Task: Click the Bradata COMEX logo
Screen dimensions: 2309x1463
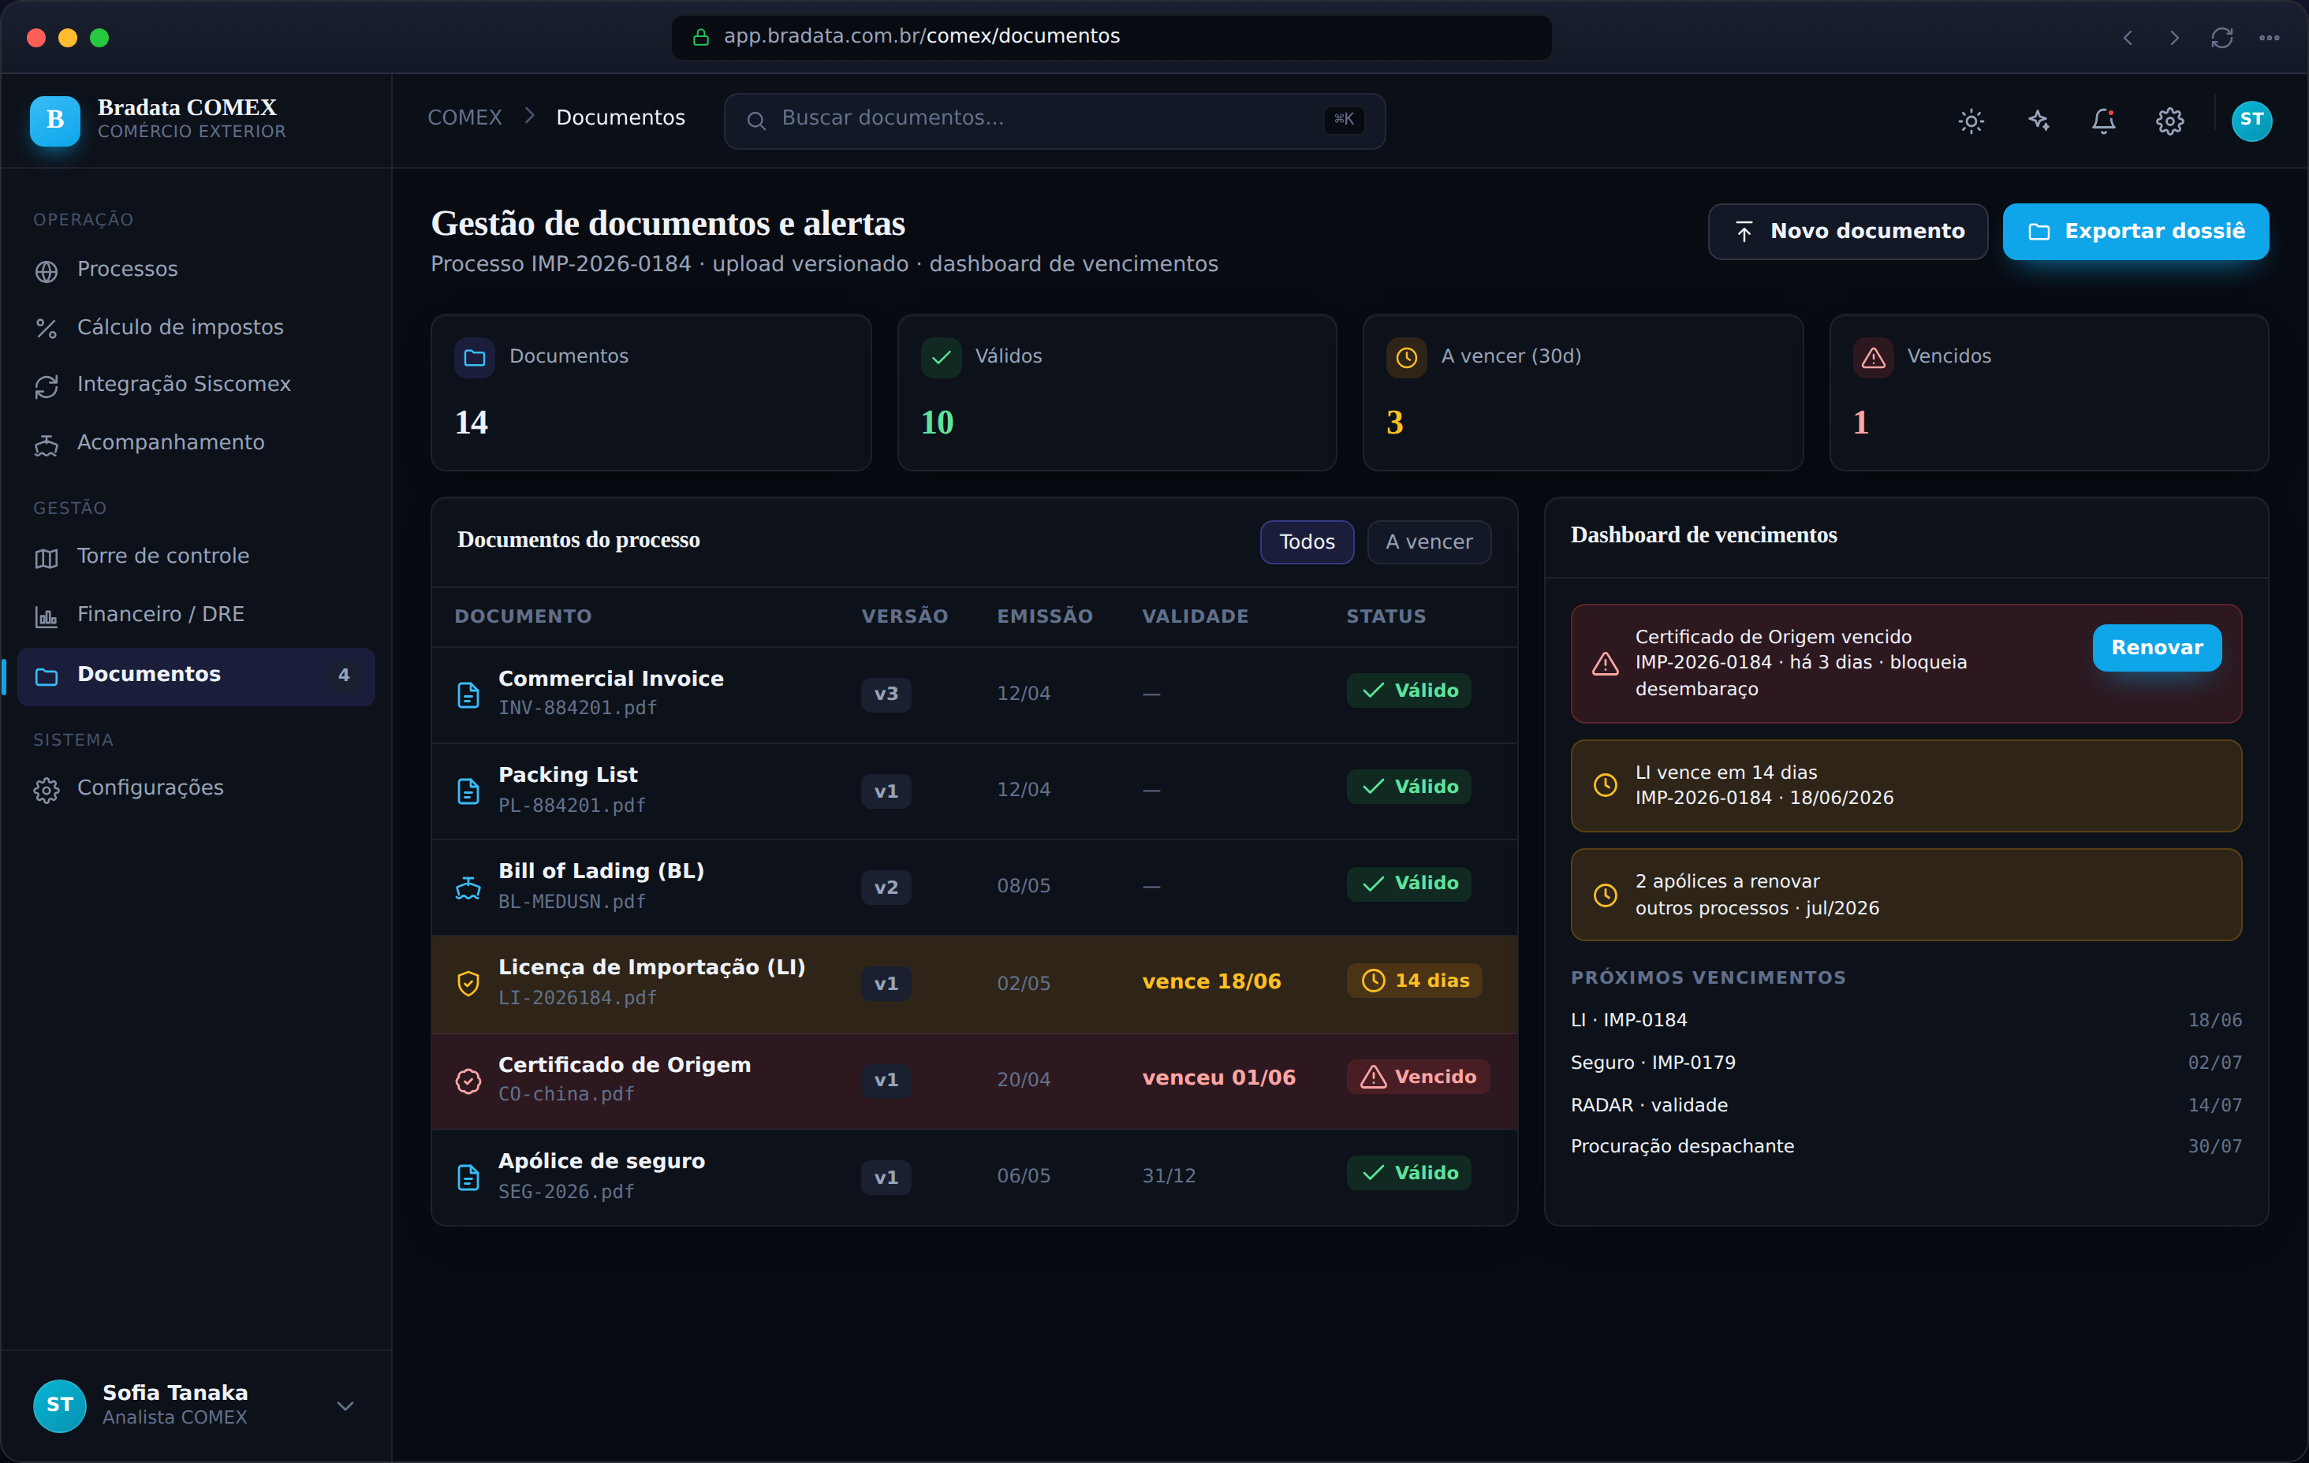Action: (54, 121)
